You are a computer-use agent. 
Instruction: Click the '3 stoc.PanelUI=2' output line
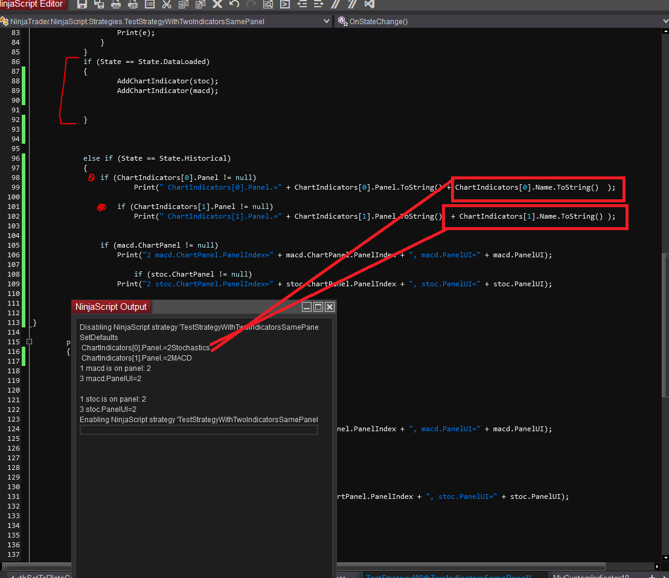tap(108, 409)
